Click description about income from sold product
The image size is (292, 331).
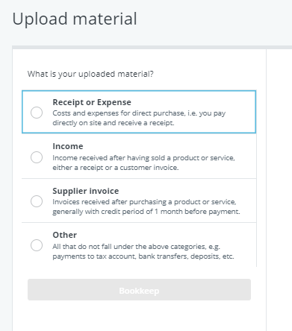point(143,163)
